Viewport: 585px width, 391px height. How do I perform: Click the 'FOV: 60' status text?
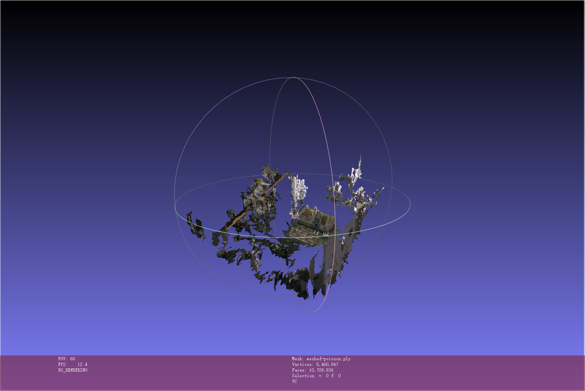pos(66,359)
